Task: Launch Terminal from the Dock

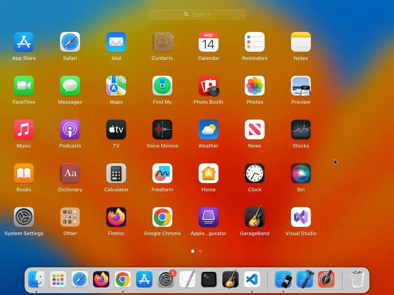Action: [x=209, y=279]
